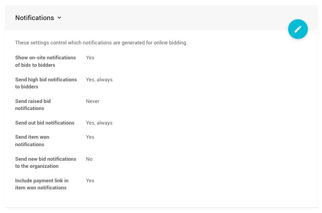This screenshot has height=213, width=322.
Task: Select the 'Show on-site notifications of bids' label
Action: coord(45,61)
